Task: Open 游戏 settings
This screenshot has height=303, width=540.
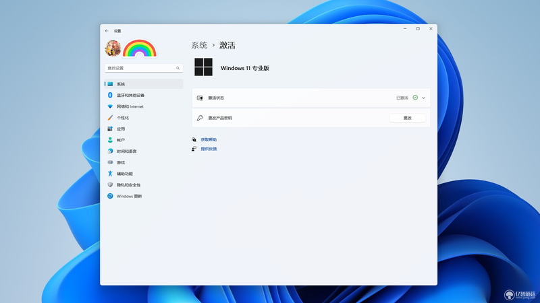Action: point(144,162)
